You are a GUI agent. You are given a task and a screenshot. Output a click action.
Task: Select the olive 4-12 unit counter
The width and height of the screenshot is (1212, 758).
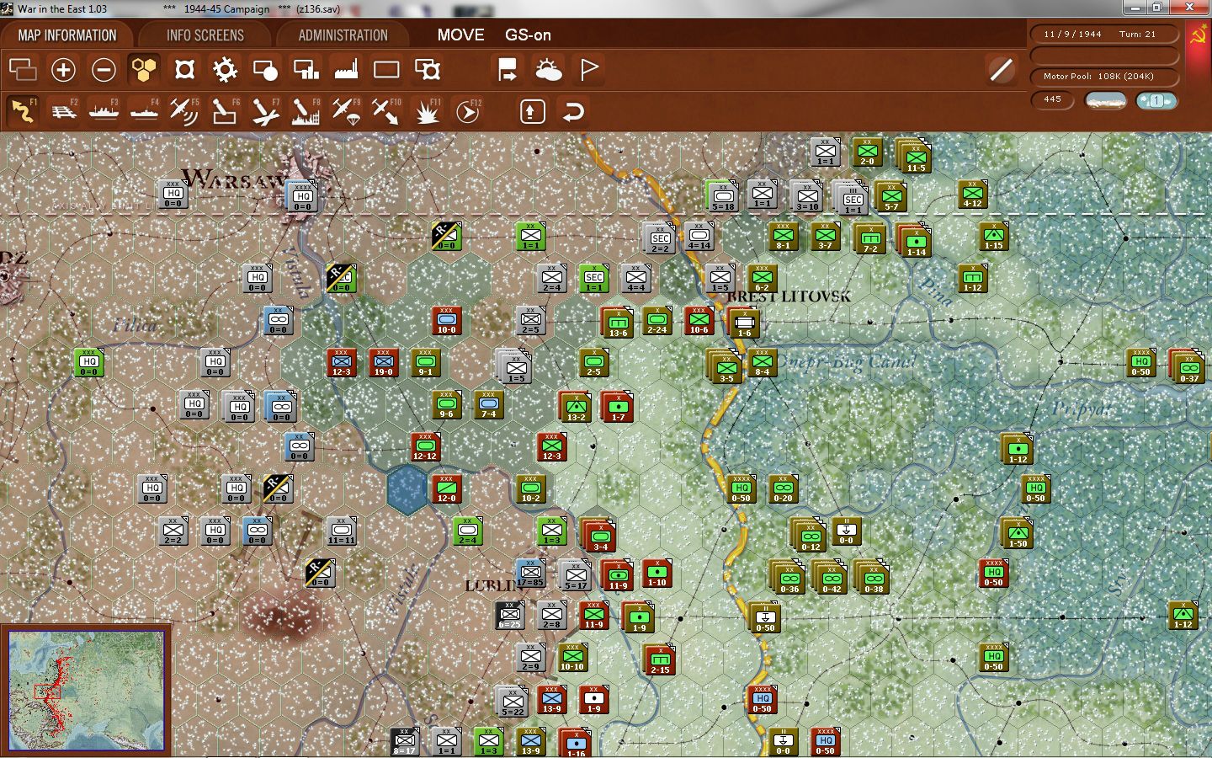[972, 195]
